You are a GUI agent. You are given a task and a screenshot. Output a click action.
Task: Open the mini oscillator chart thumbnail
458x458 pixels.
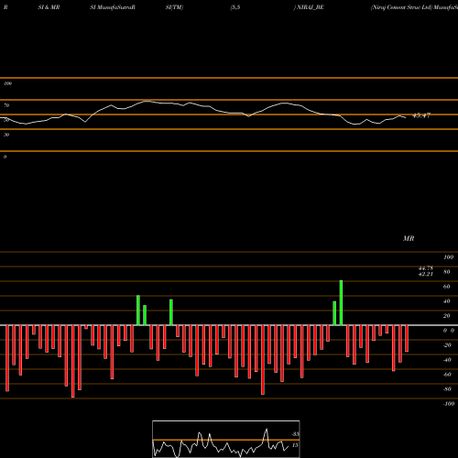[226, 439]
